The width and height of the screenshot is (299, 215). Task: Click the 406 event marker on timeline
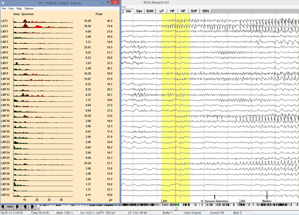164,201
